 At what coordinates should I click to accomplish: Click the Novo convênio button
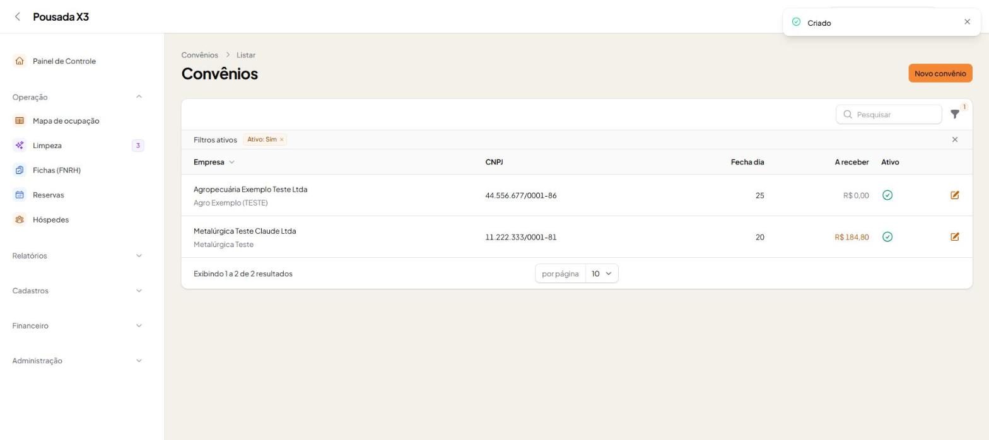click(940, 73)
